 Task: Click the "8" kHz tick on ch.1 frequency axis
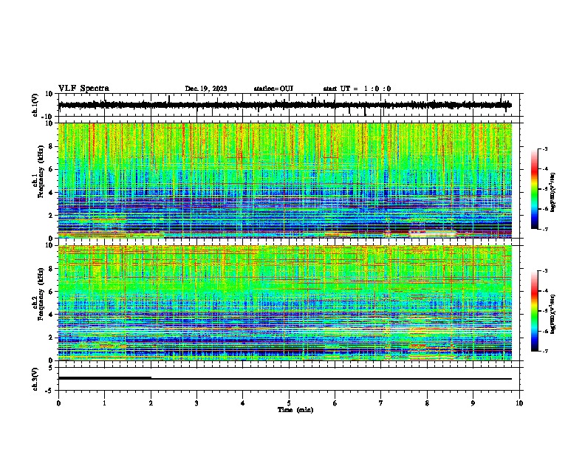52,146
